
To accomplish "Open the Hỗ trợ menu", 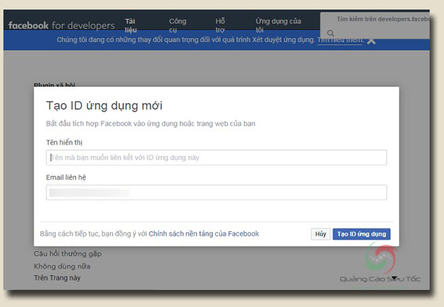I will [220, 25].
